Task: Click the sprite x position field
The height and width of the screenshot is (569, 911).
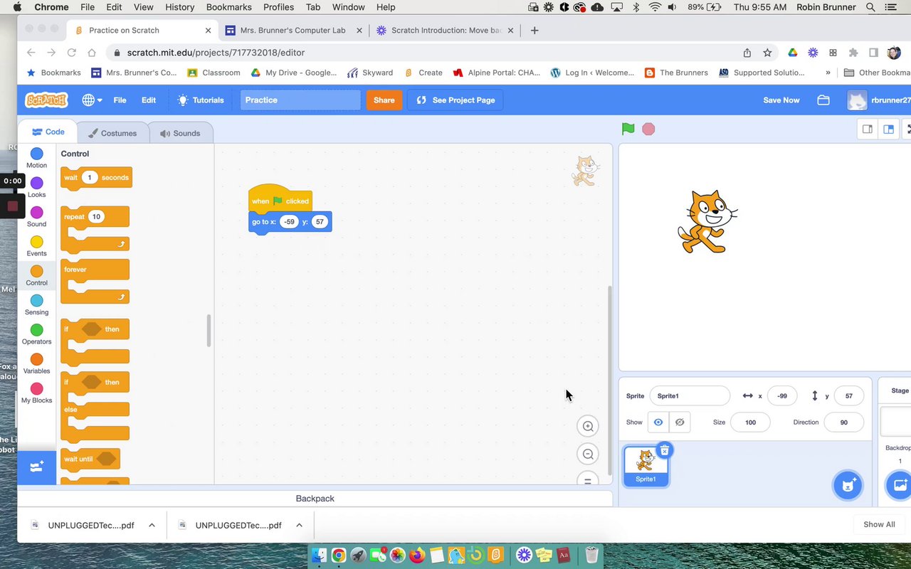Action: pos(782,395)
